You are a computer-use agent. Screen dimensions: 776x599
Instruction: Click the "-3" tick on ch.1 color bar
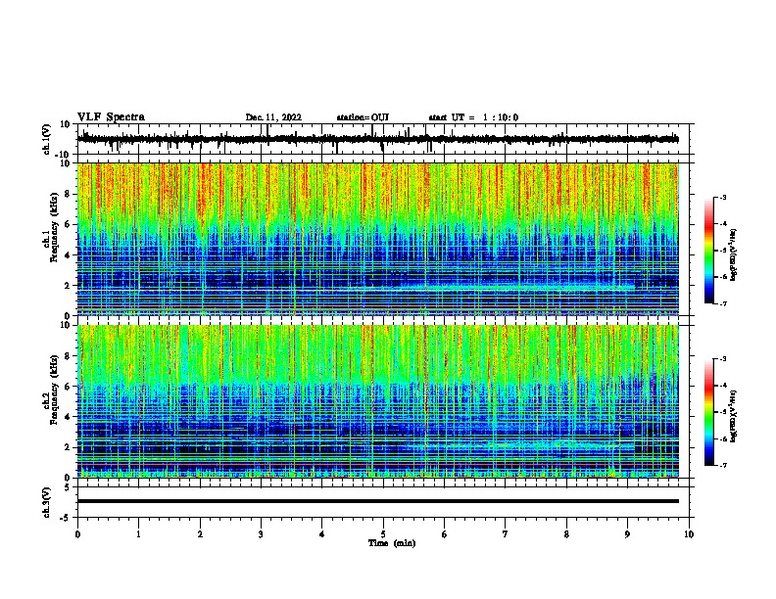722,197
